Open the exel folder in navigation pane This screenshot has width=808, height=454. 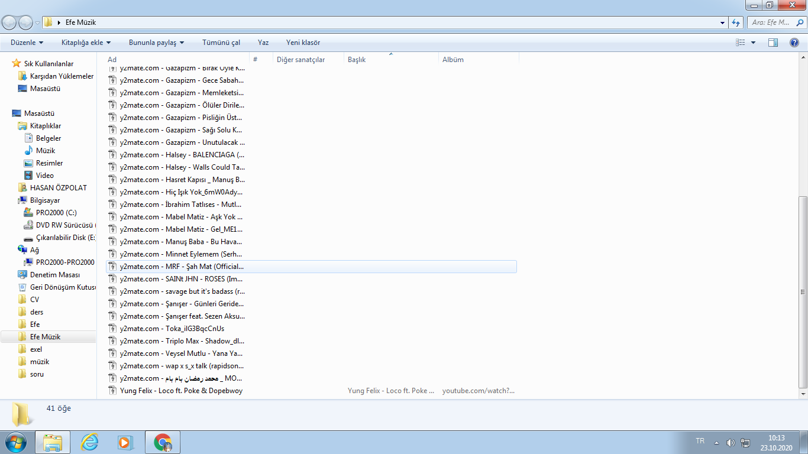click(x=30, y=349)
